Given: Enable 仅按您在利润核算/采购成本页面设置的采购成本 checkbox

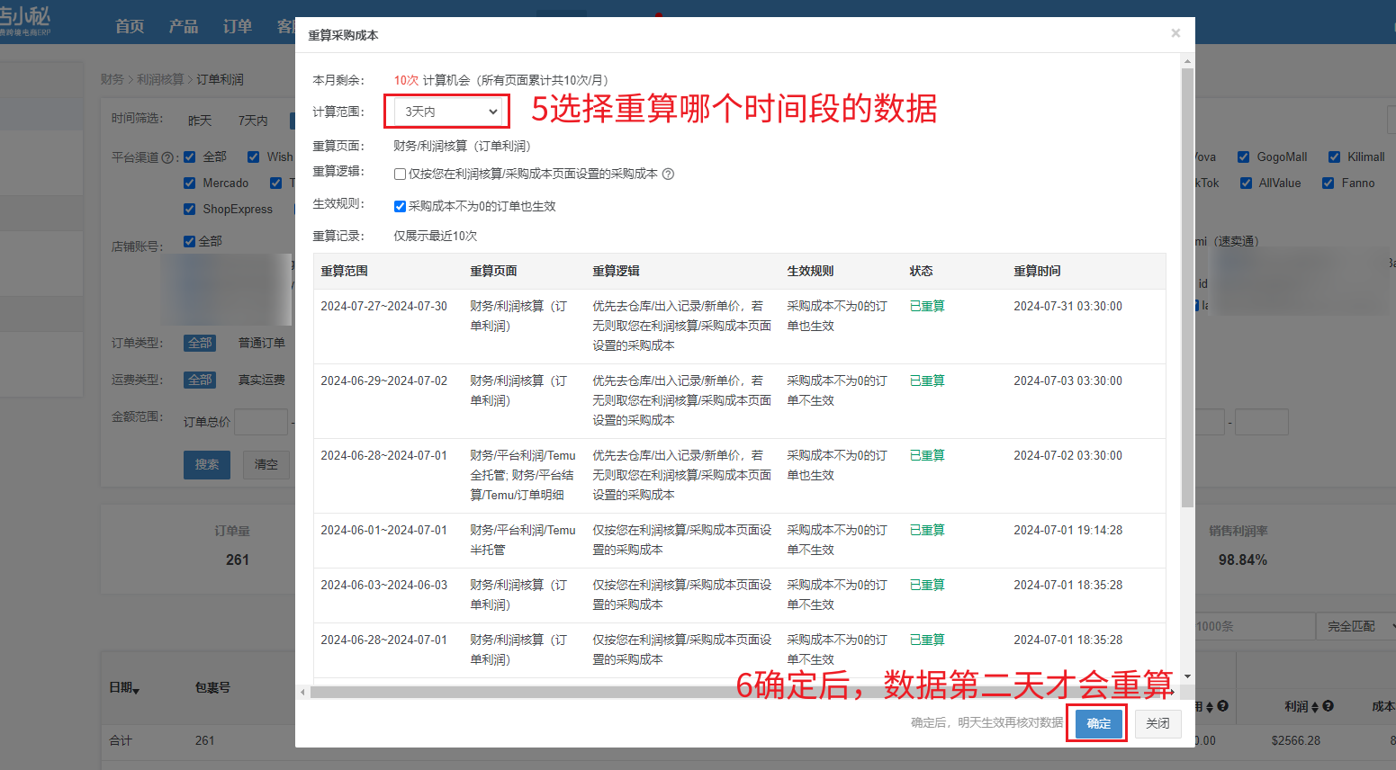Looking at the screenshot, I should pos(400,174).
